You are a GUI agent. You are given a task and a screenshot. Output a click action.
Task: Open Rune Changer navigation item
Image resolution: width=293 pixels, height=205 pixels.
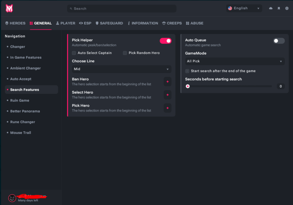pyautogui.click(x=23, y=122)
